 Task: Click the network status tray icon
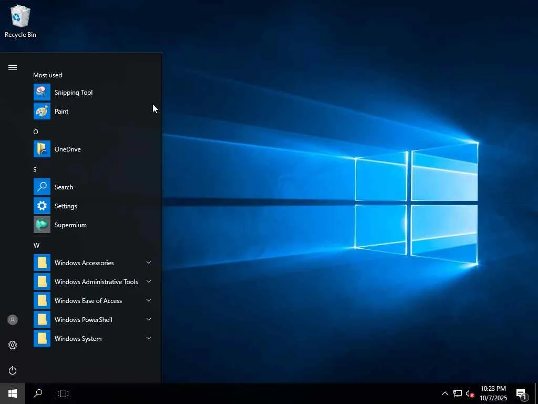458,393
